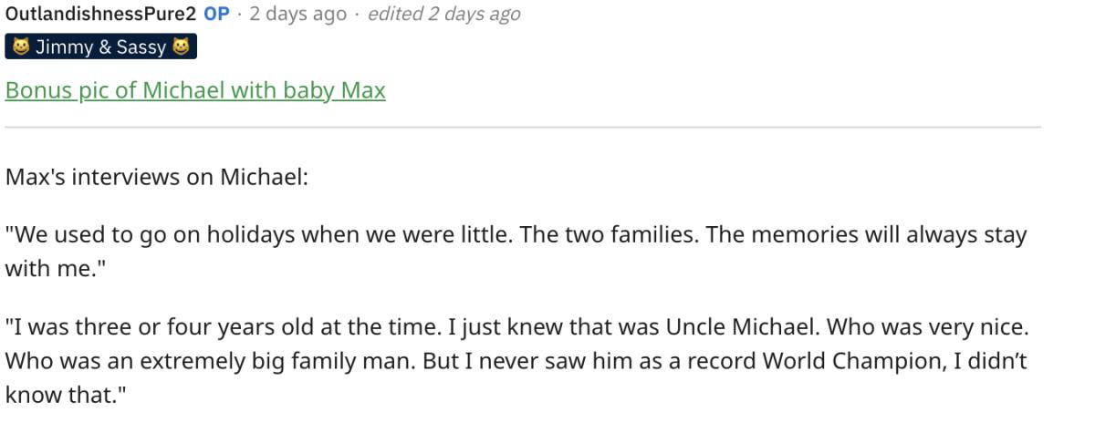Image resolution: width=1095 pixels, height=423 pixels.
Task: Select the "Jimmy & Sassy" user flair text
Action: (x=100, y=47)
